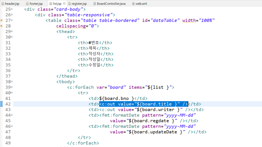
Task: Select the list.jsp editor tab
Action: pyautogui.click(x=57, y=3)
